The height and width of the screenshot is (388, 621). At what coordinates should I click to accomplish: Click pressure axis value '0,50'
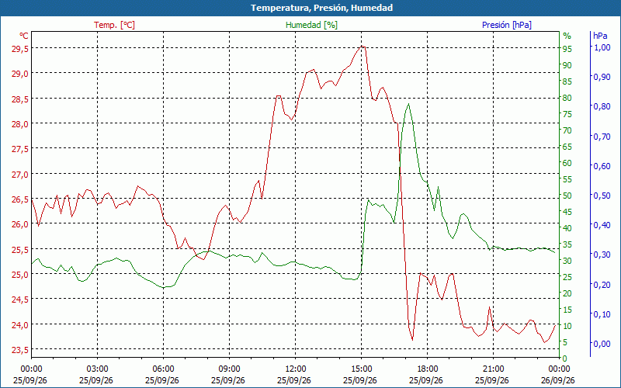click(x=602, y=196)
